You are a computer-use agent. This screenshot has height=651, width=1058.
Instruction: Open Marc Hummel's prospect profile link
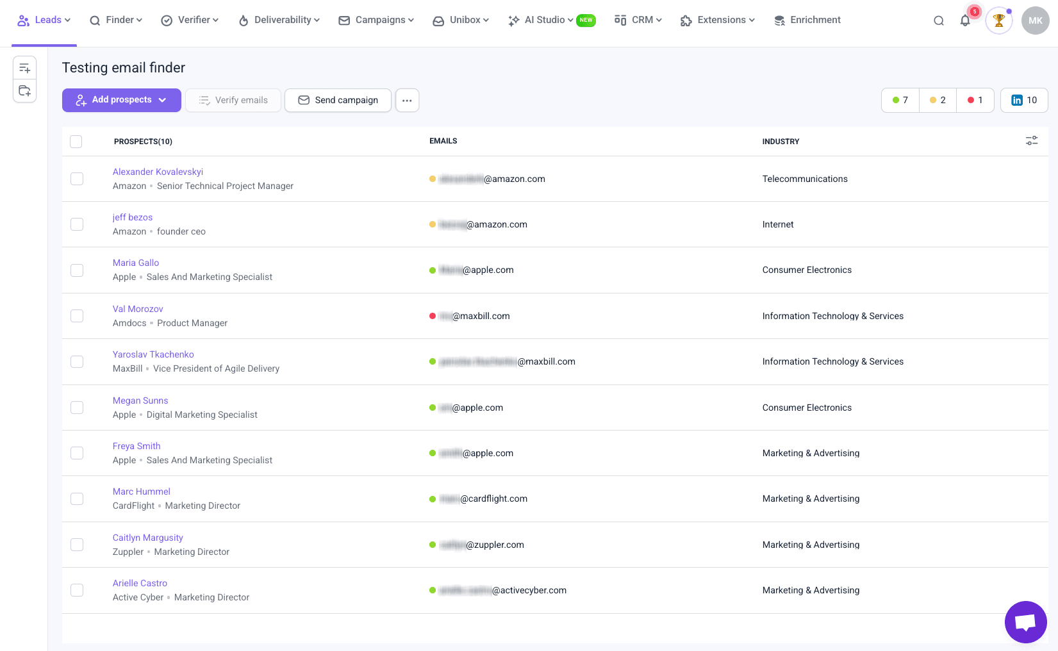[x=141, y=491]
